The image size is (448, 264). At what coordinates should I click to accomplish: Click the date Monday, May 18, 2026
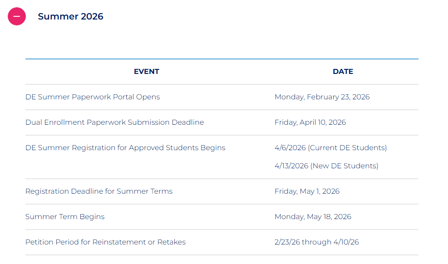pos(313,217)
